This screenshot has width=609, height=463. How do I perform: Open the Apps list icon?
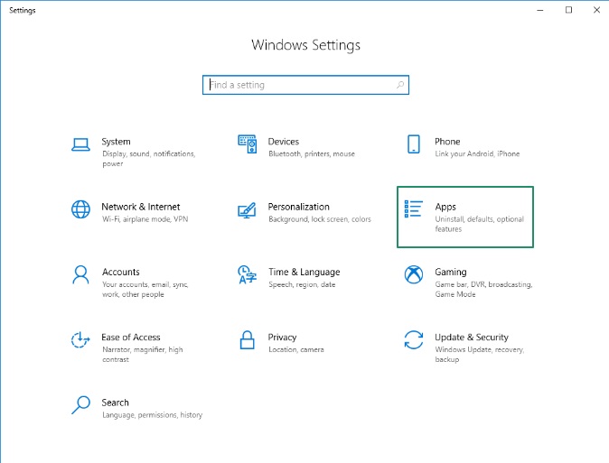(413, 208)
